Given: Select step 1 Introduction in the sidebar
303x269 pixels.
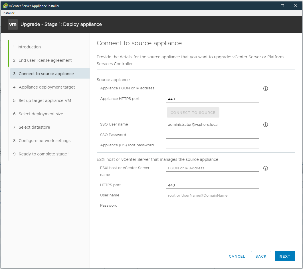Looking at the screenshot, I should tap(29, 47).
